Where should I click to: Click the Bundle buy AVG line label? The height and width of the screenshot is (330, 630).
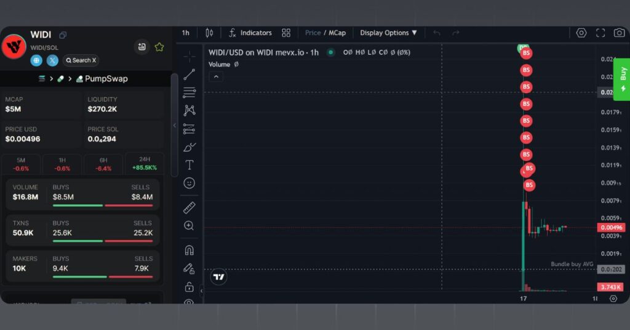(x=572, y=264)
